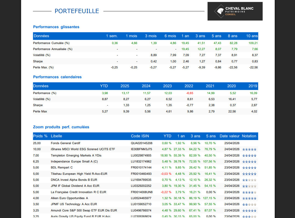Click JPMF US Technology A Acc EUR
Viewport: 295px width, 218px height.
(x=74, y=204)
